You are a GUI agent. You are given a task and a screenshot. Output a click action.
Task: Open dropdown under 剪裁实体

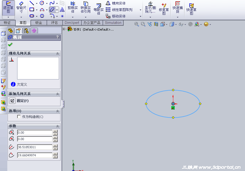click(x=73, y=17)
